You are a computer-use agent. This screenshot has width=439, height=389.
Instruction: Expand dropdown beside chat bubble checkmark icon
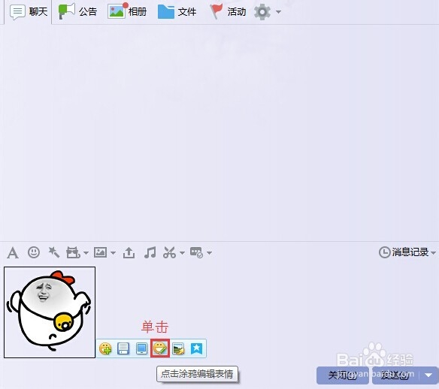[209, 253]
